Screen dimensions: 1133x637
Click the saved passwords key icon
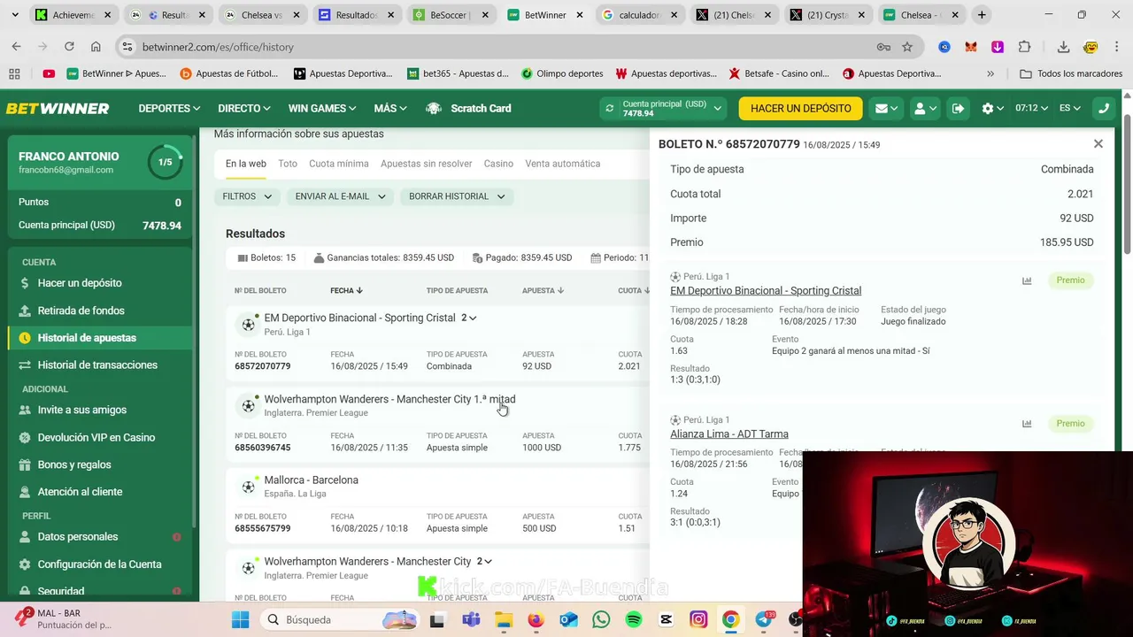point(883,47)
